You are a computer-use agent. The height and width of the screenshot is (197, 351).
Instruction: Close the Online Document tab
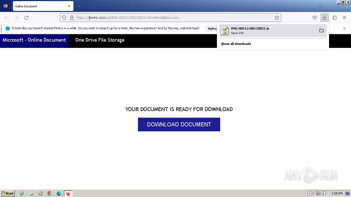[x=69, y=6]
